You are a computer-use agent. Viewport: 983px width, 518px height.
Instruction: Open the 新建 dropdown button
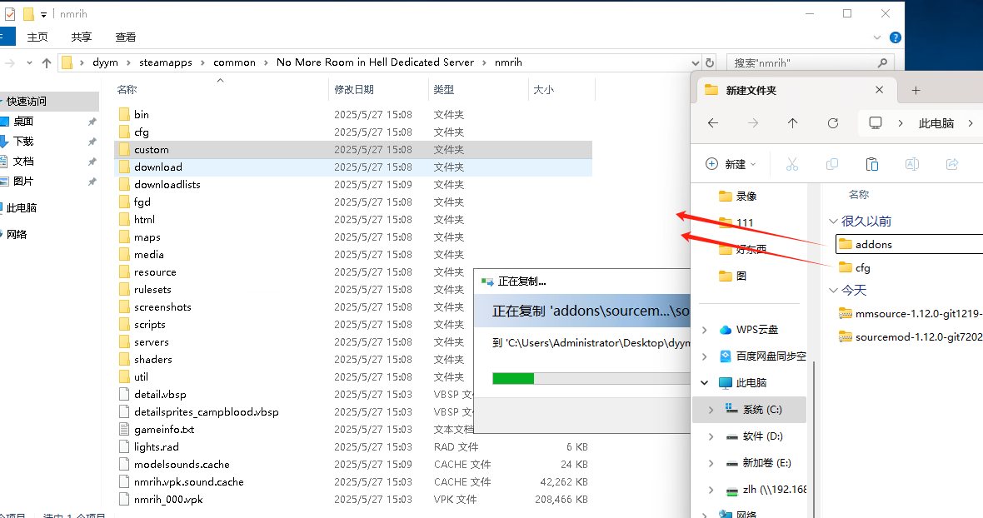click(x=731, y=164)
